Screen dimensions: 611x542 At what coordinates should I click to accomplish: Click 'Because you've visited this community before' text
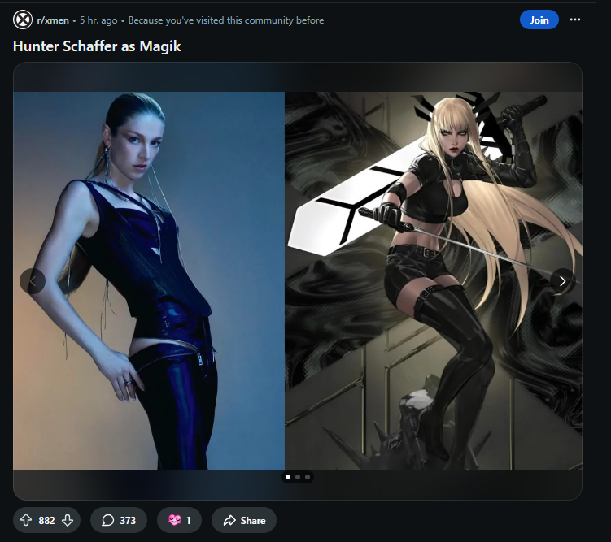point(226,20)
